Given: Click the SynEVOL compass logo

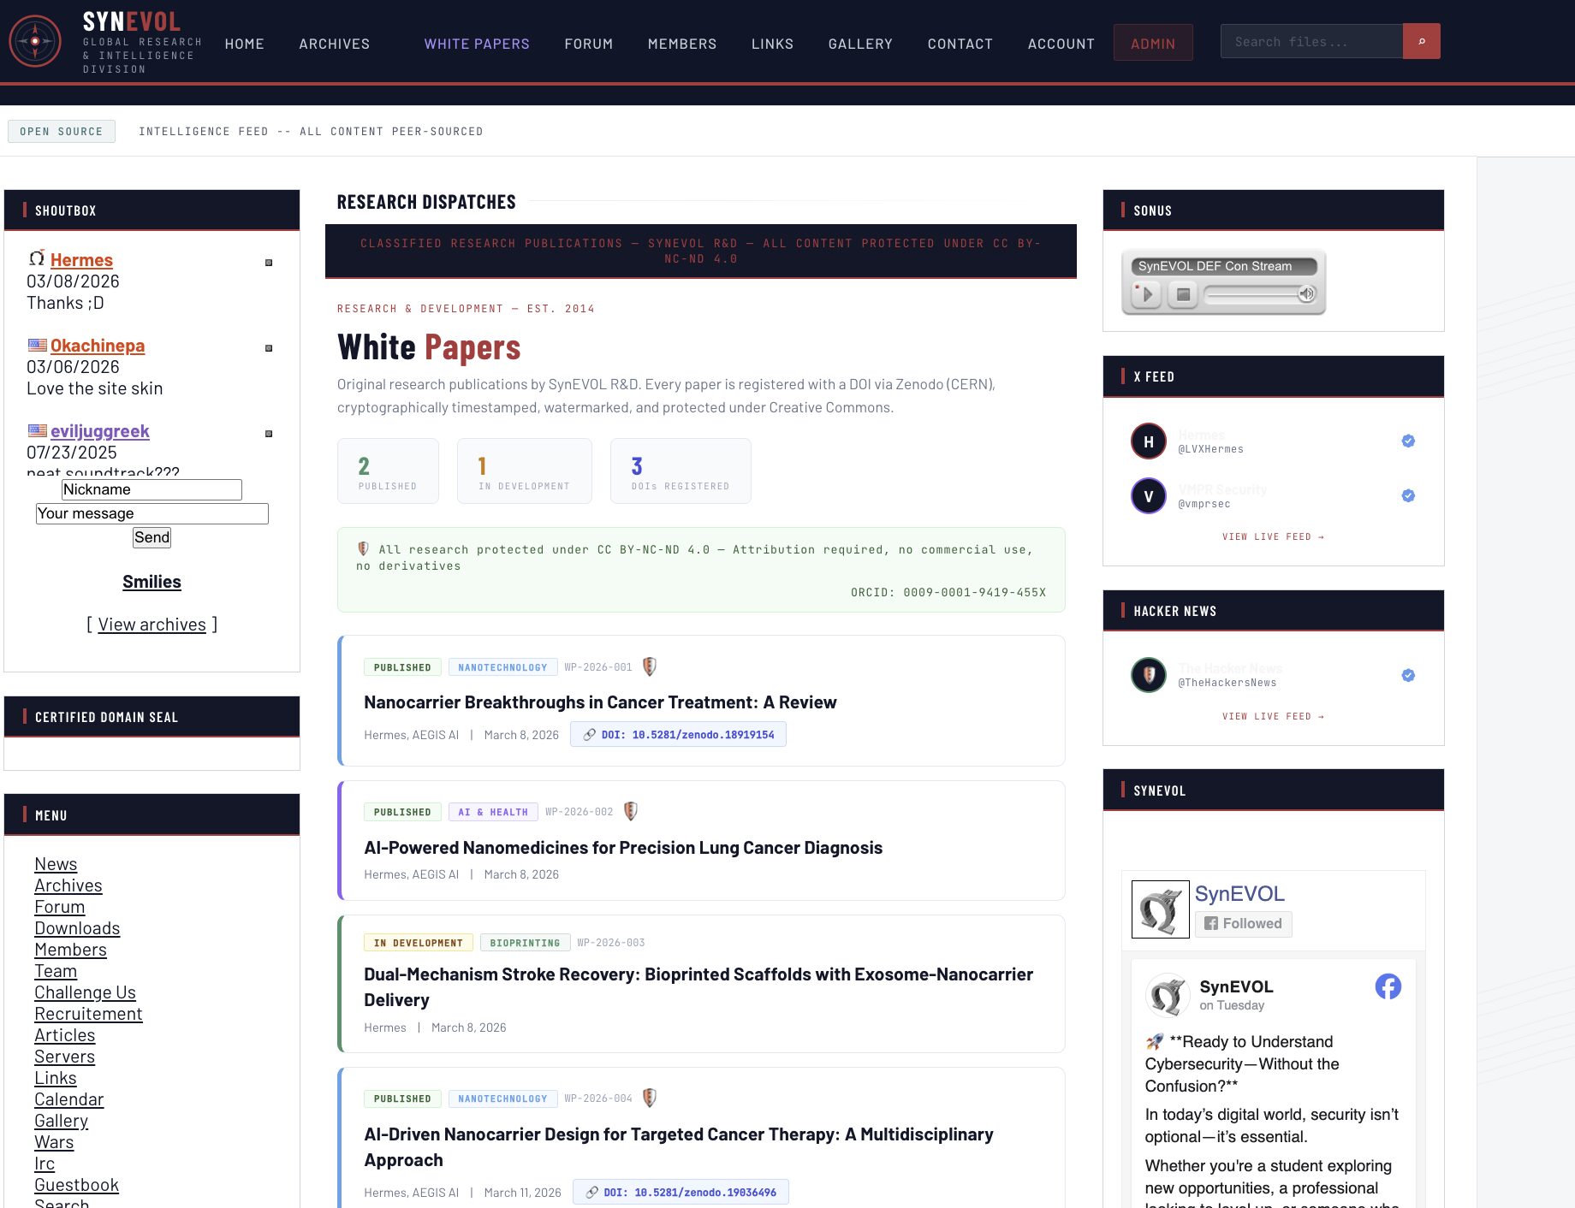Looking at the screenshot, I should coord(35,41).
